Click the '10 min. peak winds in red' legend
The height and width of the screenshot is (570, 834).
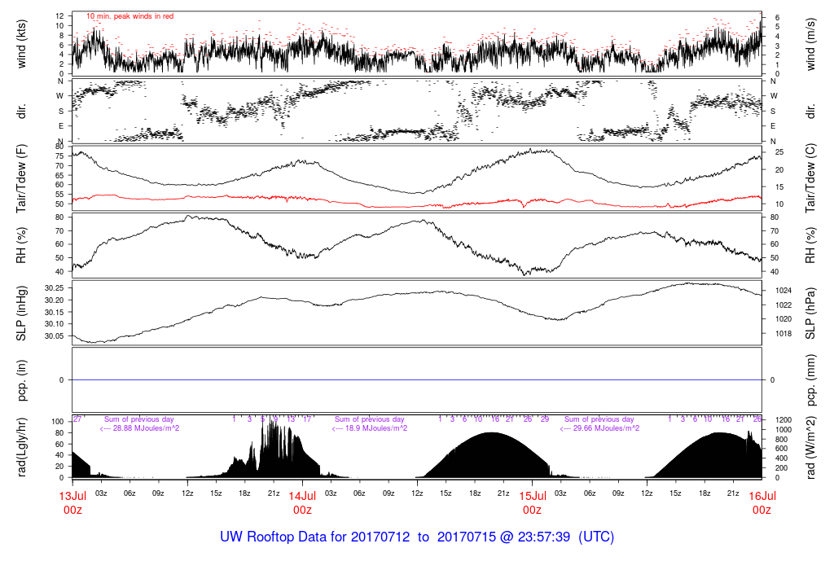(x=129, y=16)
